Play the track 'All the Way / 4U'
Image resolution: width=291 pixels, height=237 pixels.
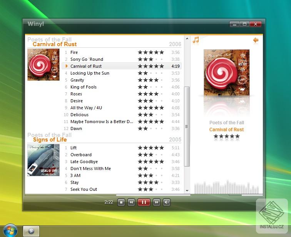[x=122, y=108]
